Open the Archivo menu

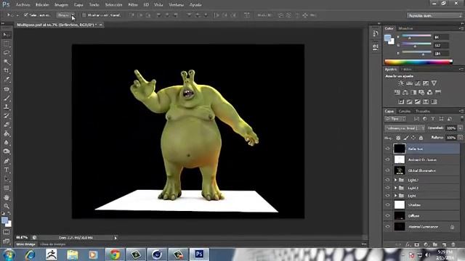click(23, 5)
